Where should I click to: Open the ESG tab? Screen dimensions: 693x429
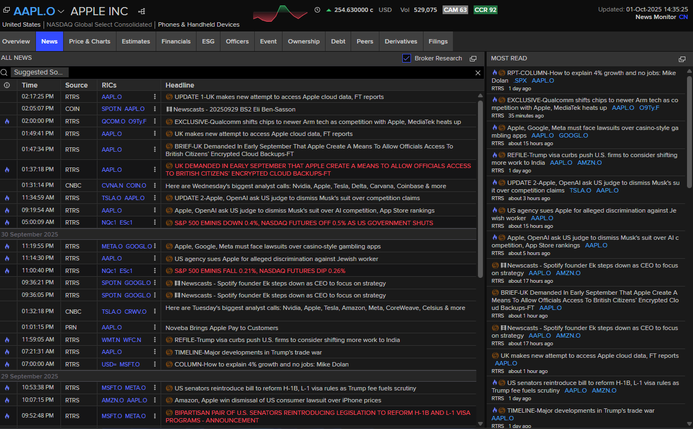tap(208, 41)
